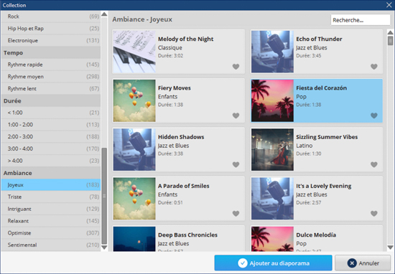395x274 pixels.
Task: Like the It's a Lovely Evening track
Action: pyautogui.click(x=374, y=214)
